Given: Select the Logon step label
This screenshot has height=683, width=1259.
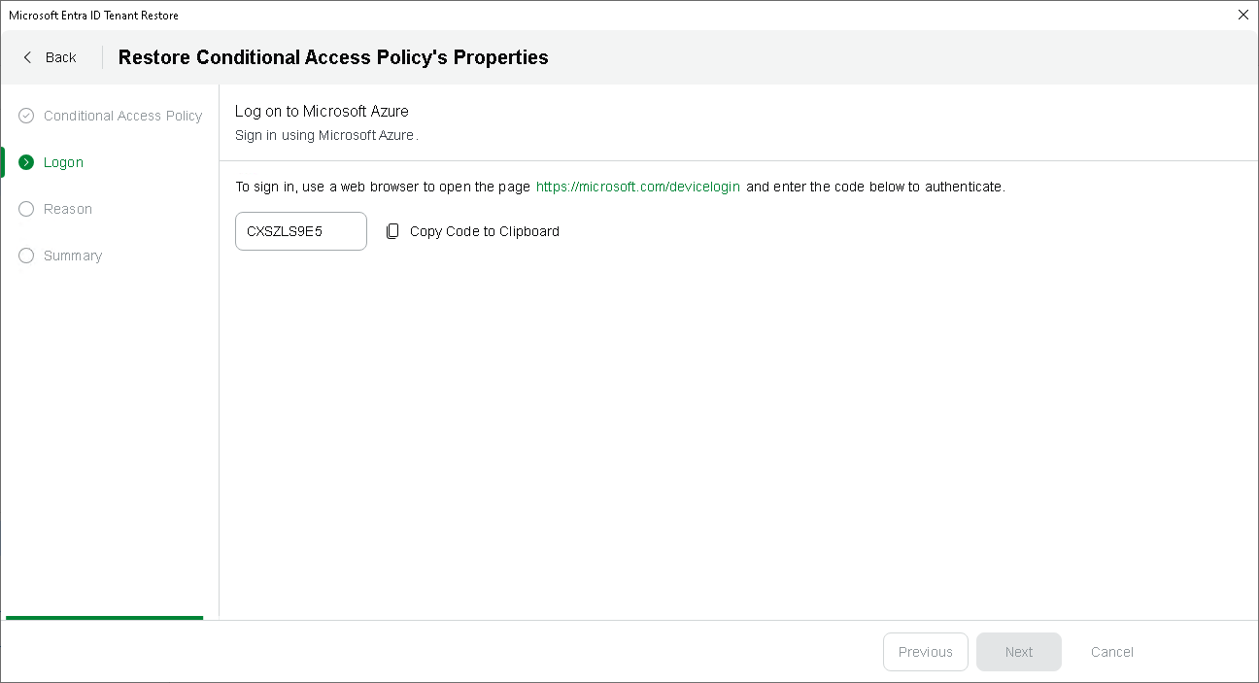Looking at the screenshot, I should coord(63,162).
